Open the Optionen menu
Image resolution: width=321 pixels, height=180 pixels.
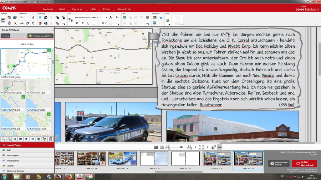coord(77,9)
